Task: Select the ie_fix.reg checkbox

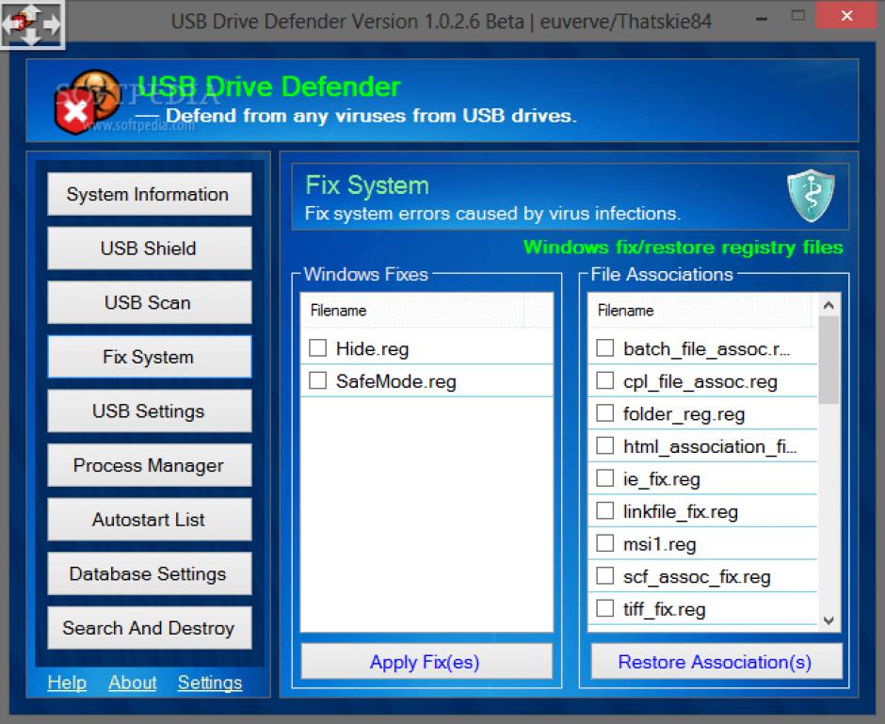Action: click(x=605, y=478)
